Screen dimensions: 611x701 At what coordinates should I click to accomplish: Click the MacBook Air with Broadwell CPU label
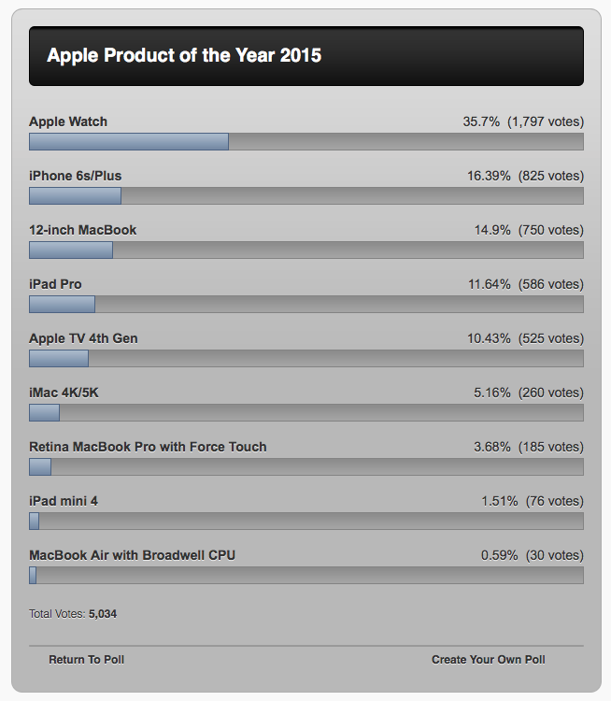tap(132, 555)
